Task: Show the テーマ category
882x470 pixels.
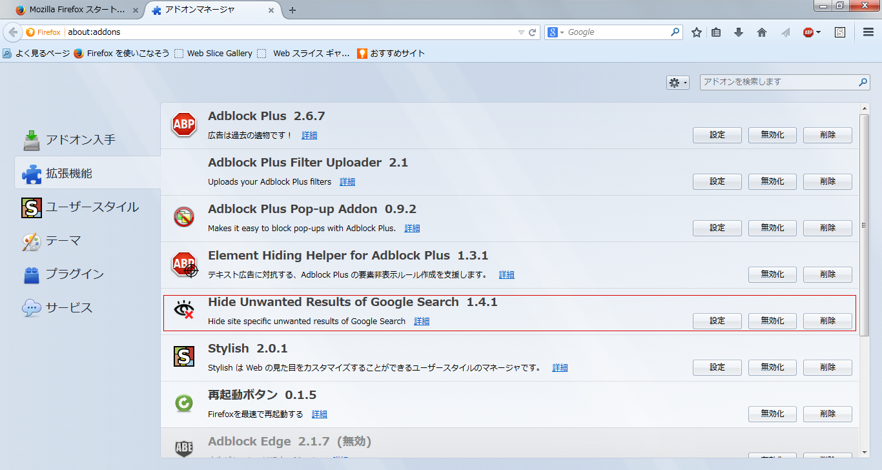Action: pos(88,240)
